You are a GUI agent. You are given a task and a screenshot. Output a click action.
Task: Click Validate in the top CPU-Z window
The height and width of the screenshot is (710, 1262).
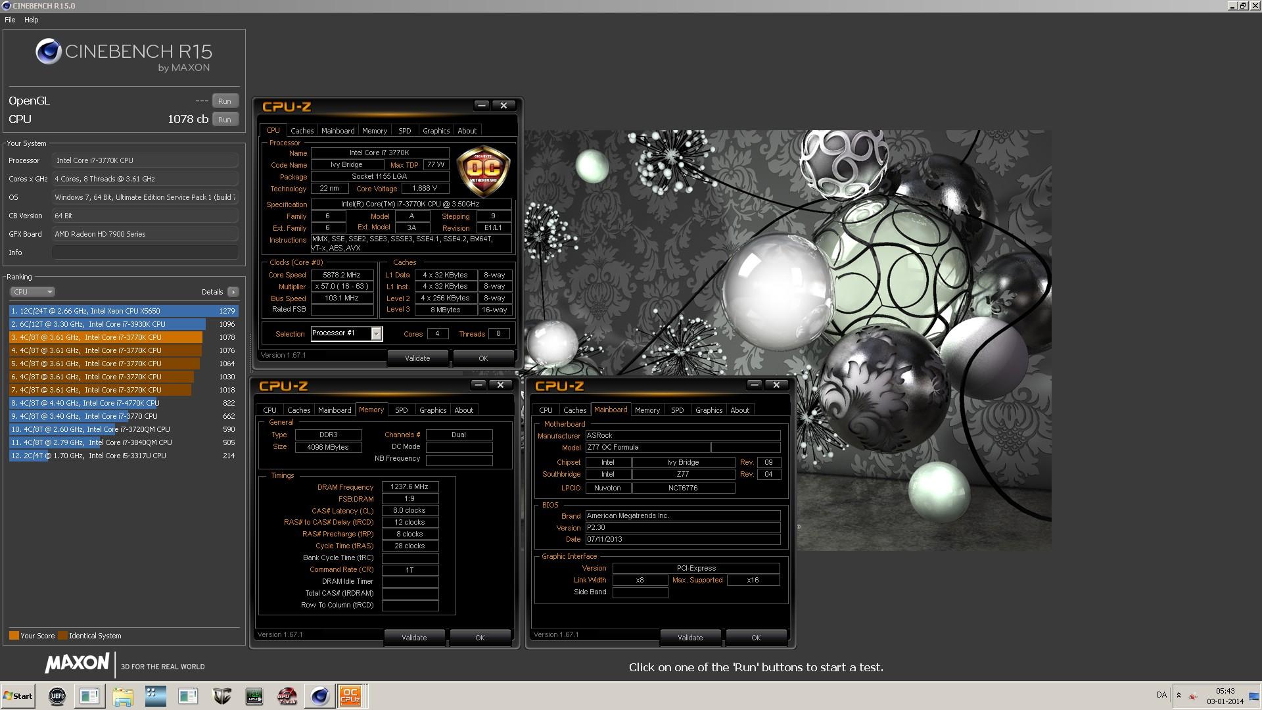click(417, 358)
